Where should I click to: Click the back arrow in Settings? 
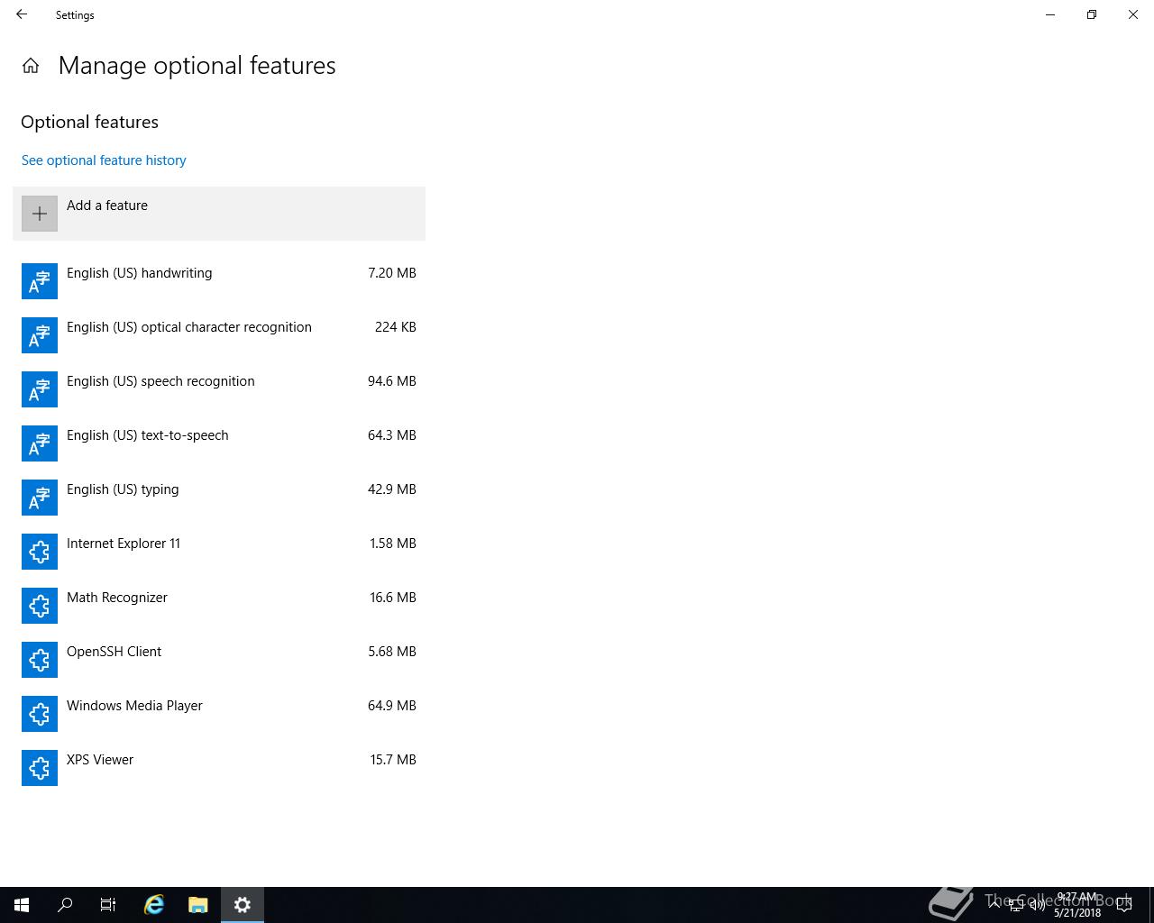(x=22, y=14)
